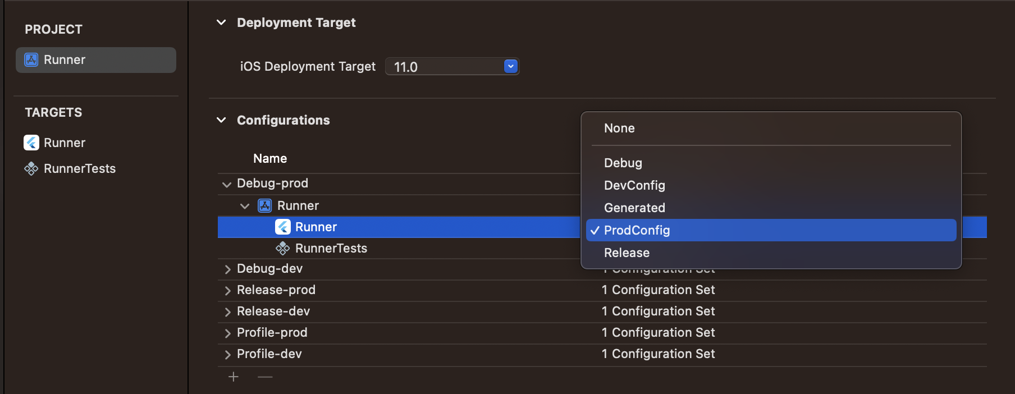Click Release-dev '1 Configuration Set' value
Viewport: 1015px width, 394px height.
click(658, 311)
